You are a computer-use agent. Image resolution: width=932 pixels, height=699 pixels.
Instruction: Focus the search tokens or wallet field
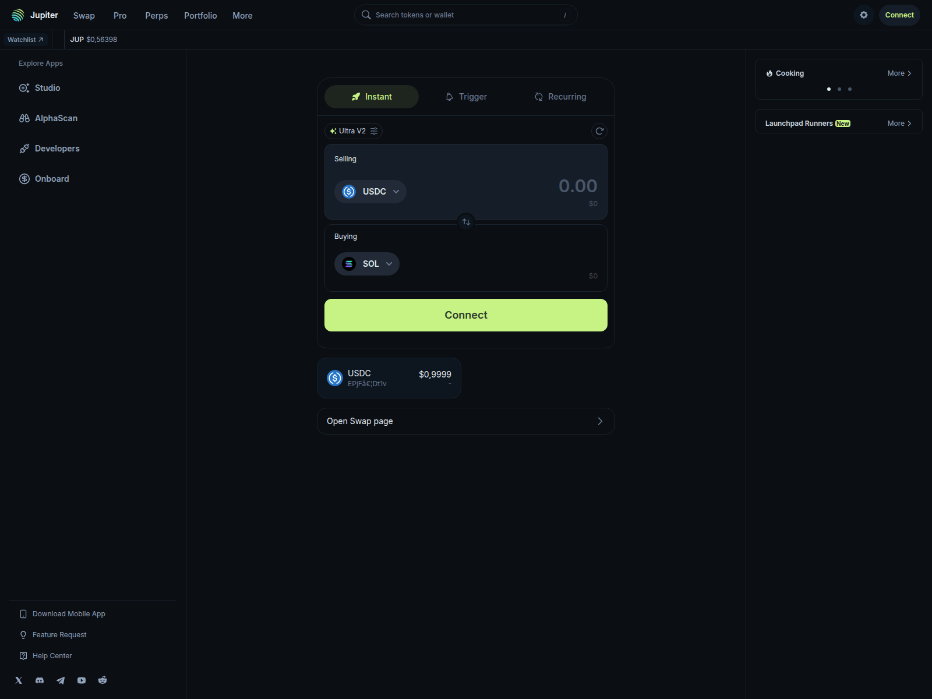[x=466, y=15]
